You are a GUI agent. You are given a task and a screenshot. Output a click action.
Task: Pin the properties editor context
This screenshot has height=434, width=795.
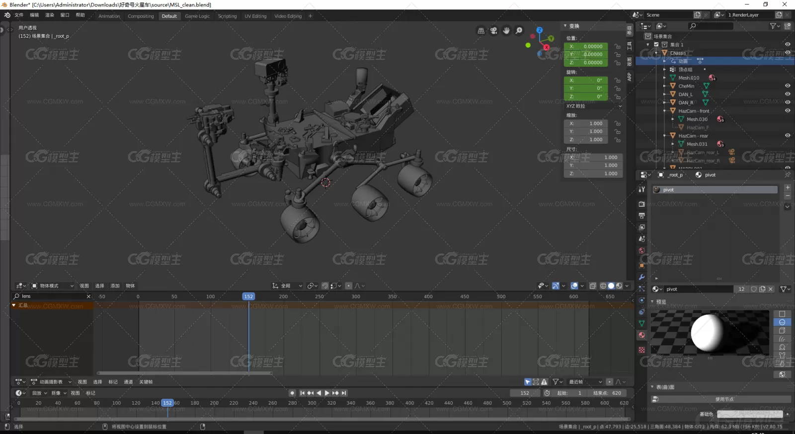(788, 175)
